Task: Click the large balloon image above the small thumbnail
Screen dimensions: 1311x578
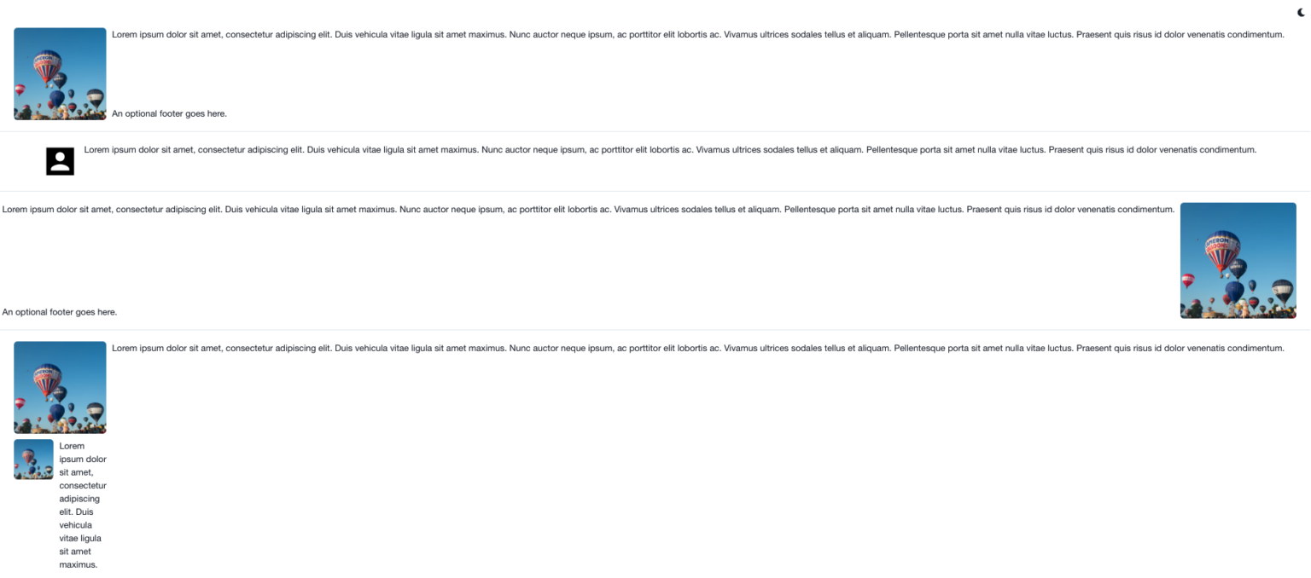Action: pos(60,388)
